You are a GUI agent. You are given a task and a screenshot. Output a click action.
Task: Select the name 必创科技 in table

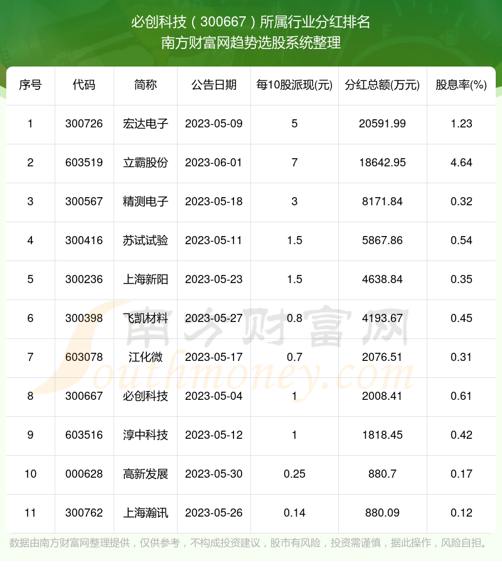145,396
